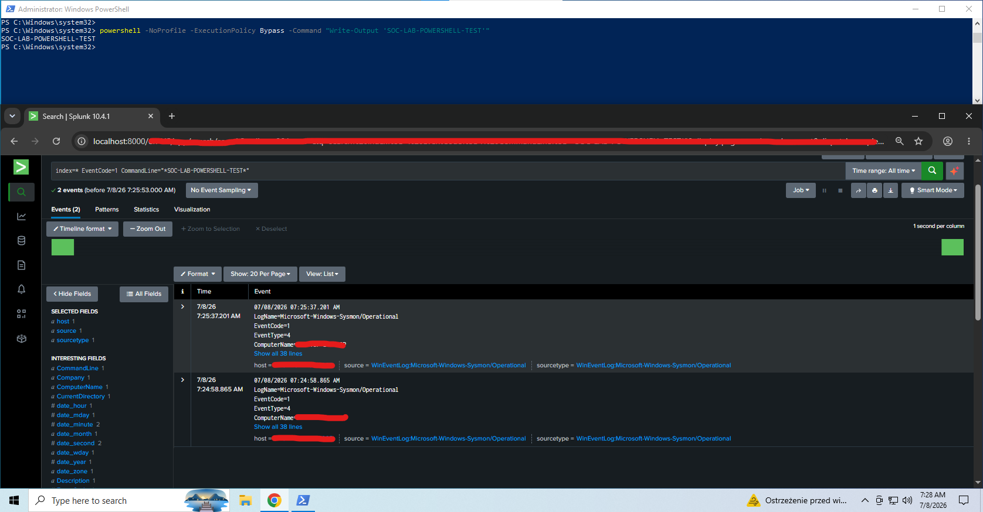Select the CommandLine interesting field
983x512 pixels.
pyautogui.click(x=77, y=368)
